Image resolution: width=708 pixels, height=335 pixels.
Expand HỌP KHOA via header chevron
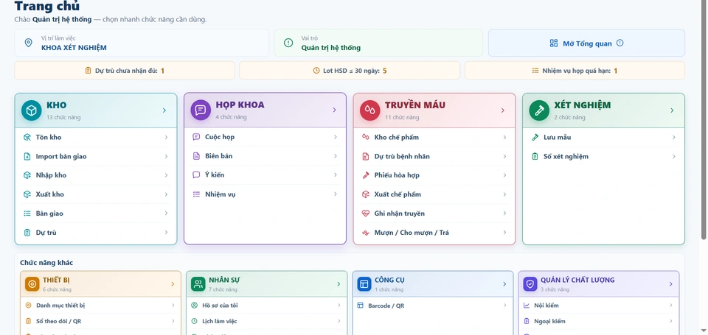[334, 110]
